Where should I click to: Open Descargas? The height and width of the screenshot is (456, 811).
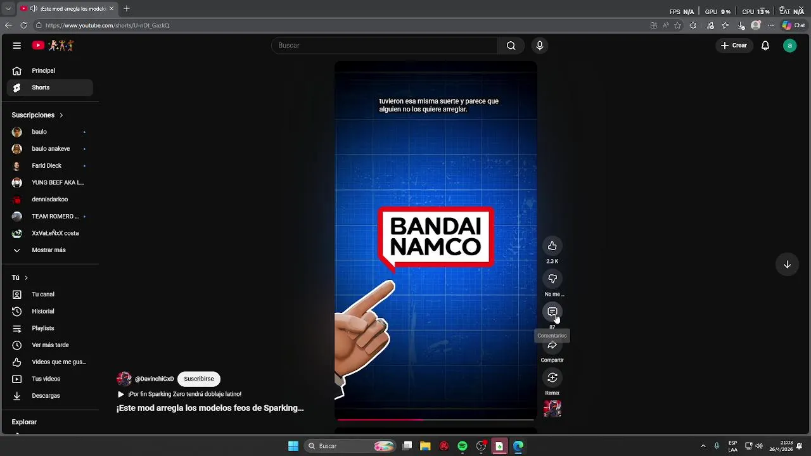(50, 396)
